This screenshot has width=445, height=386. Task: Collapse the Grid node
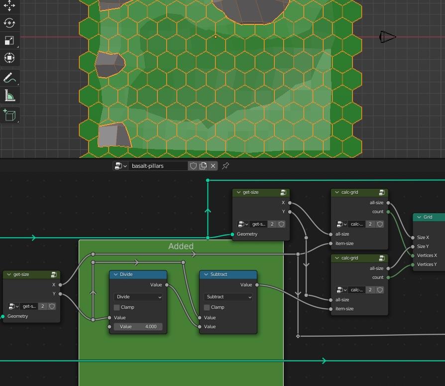(x=419, y=217)
